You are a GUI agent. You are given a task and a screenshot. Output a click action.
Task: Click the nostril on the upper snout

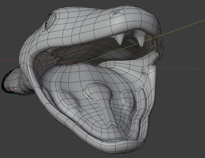(x=116, y=13)
